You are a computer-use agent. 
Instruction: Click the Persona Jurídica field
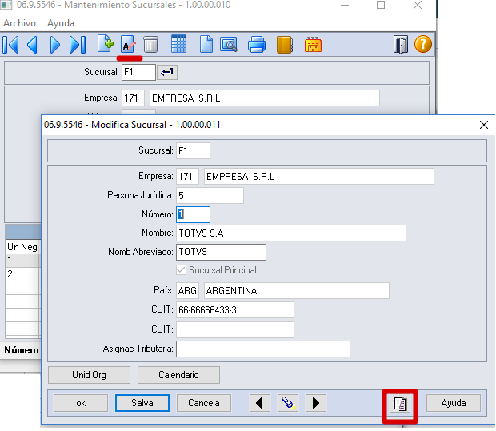point(210,195)
